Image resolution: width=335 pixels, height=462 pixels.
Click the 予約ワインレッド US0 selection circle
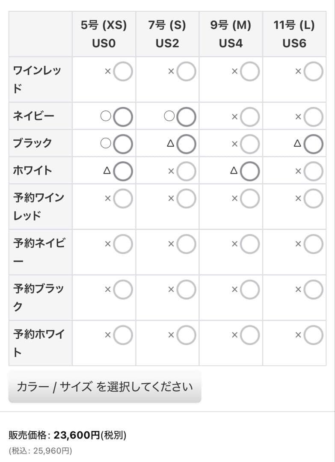click(122, 198)
